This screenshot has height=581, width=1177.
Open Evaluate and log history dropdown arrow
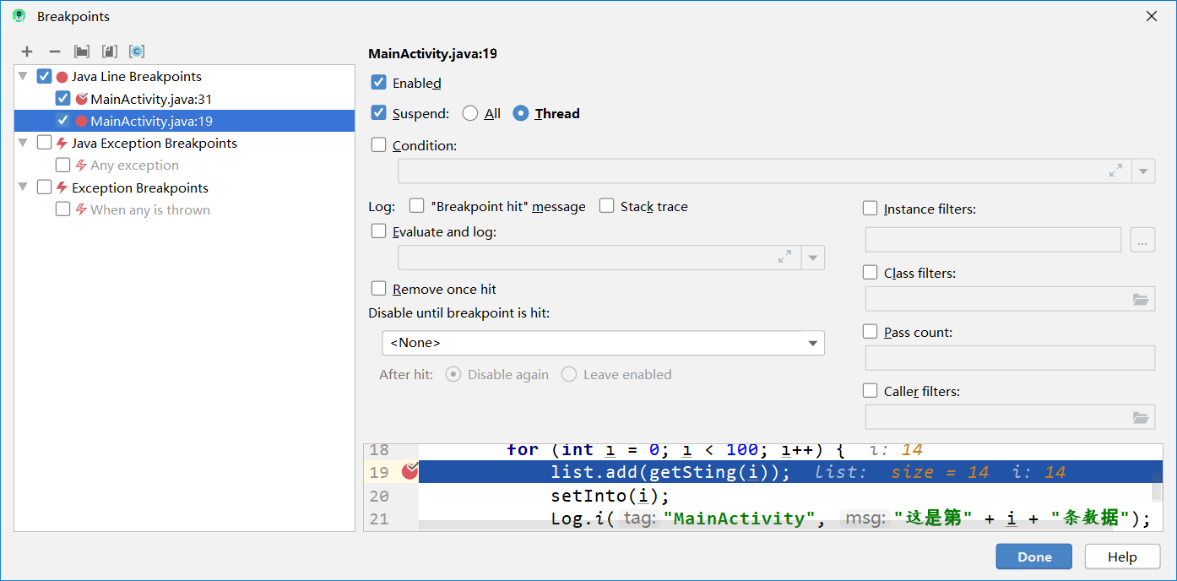click(813, 258)
